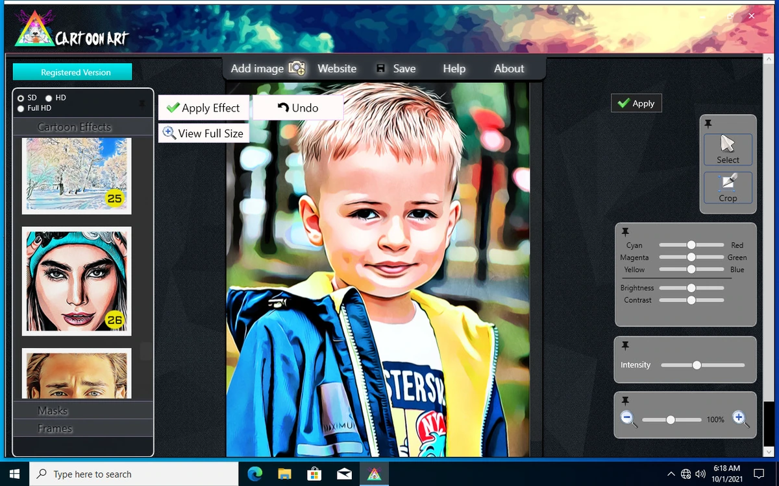Select the man's face effect thumbnail
This screenshot has height=486, width=779.
point(77,373)
